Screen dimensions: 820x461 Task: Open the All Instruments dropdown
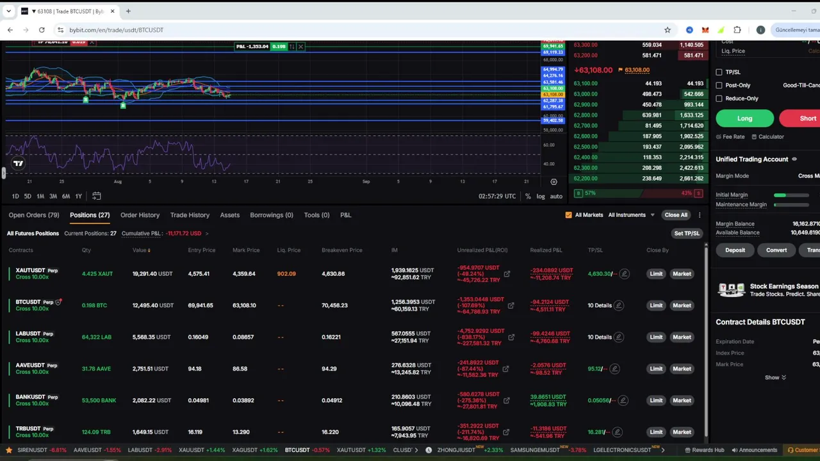click(631, 215)
